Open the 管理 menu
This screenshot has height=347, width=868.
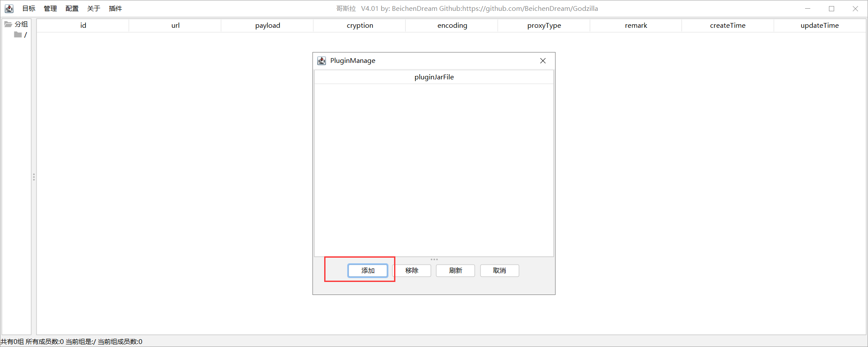pos(50,9)
